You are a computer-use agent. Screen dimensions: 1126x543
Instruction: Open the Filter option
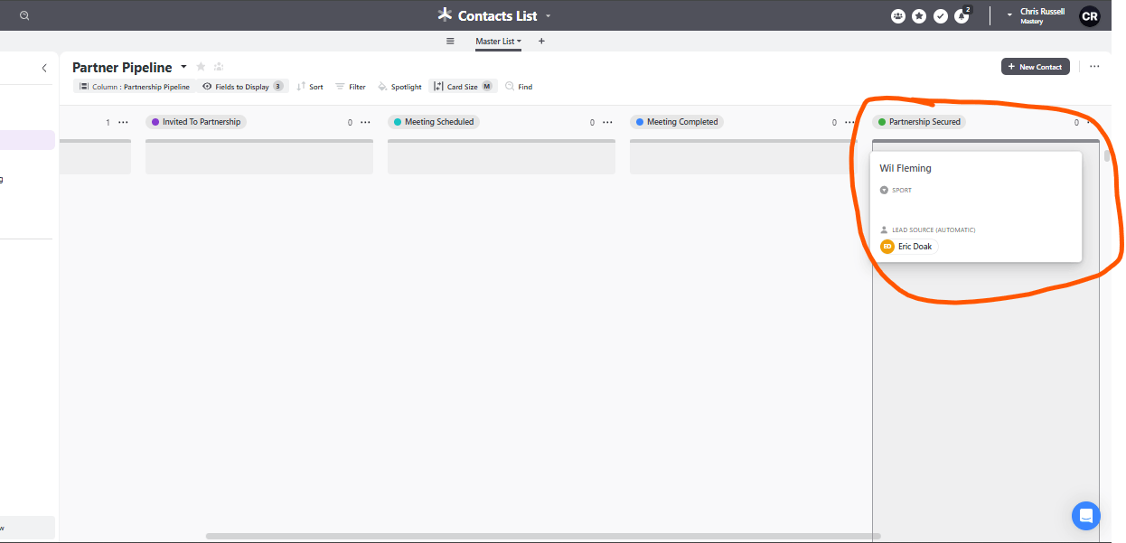click(351, 87)
